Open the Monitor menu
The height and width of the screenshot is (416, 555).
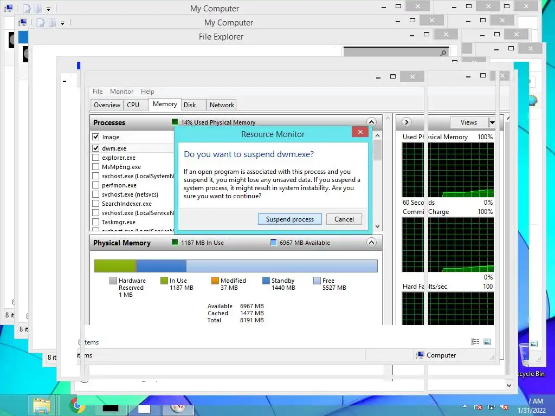121,91
